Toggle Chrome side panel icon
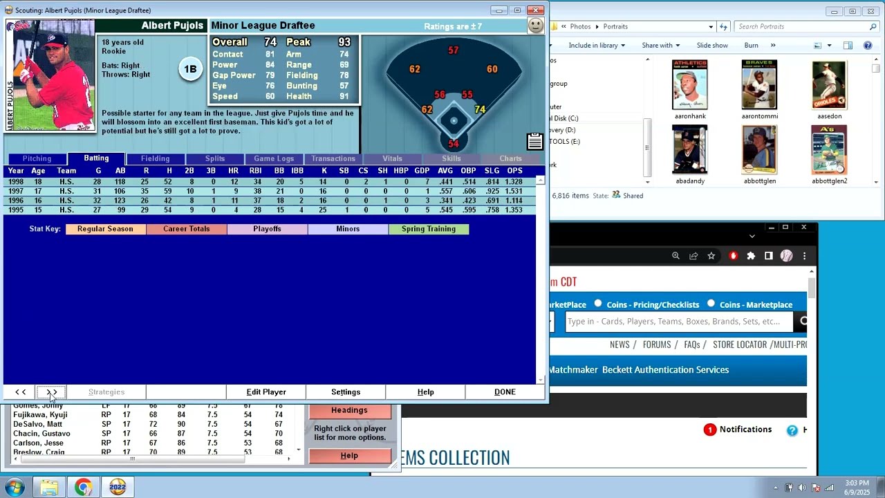Viewport: 885px width, 498px height. pyautogui.click(x=768, y=256)
